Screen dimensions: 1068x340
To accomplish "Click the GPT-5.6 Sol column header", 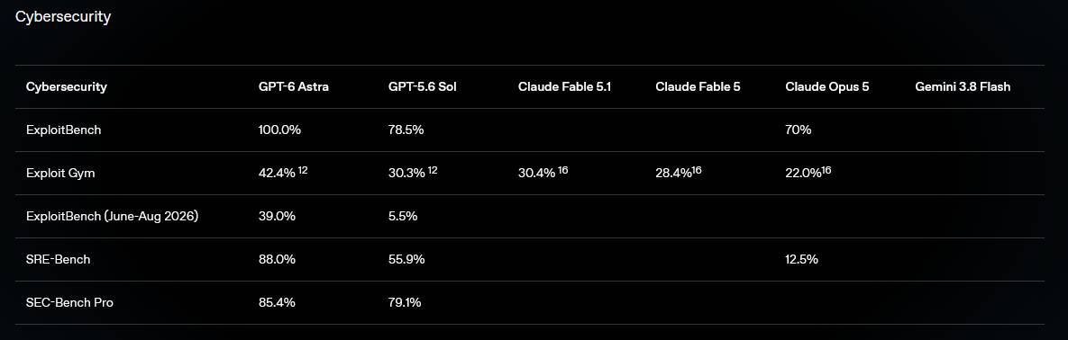I will pyautogui.click(x=423, y=87).
